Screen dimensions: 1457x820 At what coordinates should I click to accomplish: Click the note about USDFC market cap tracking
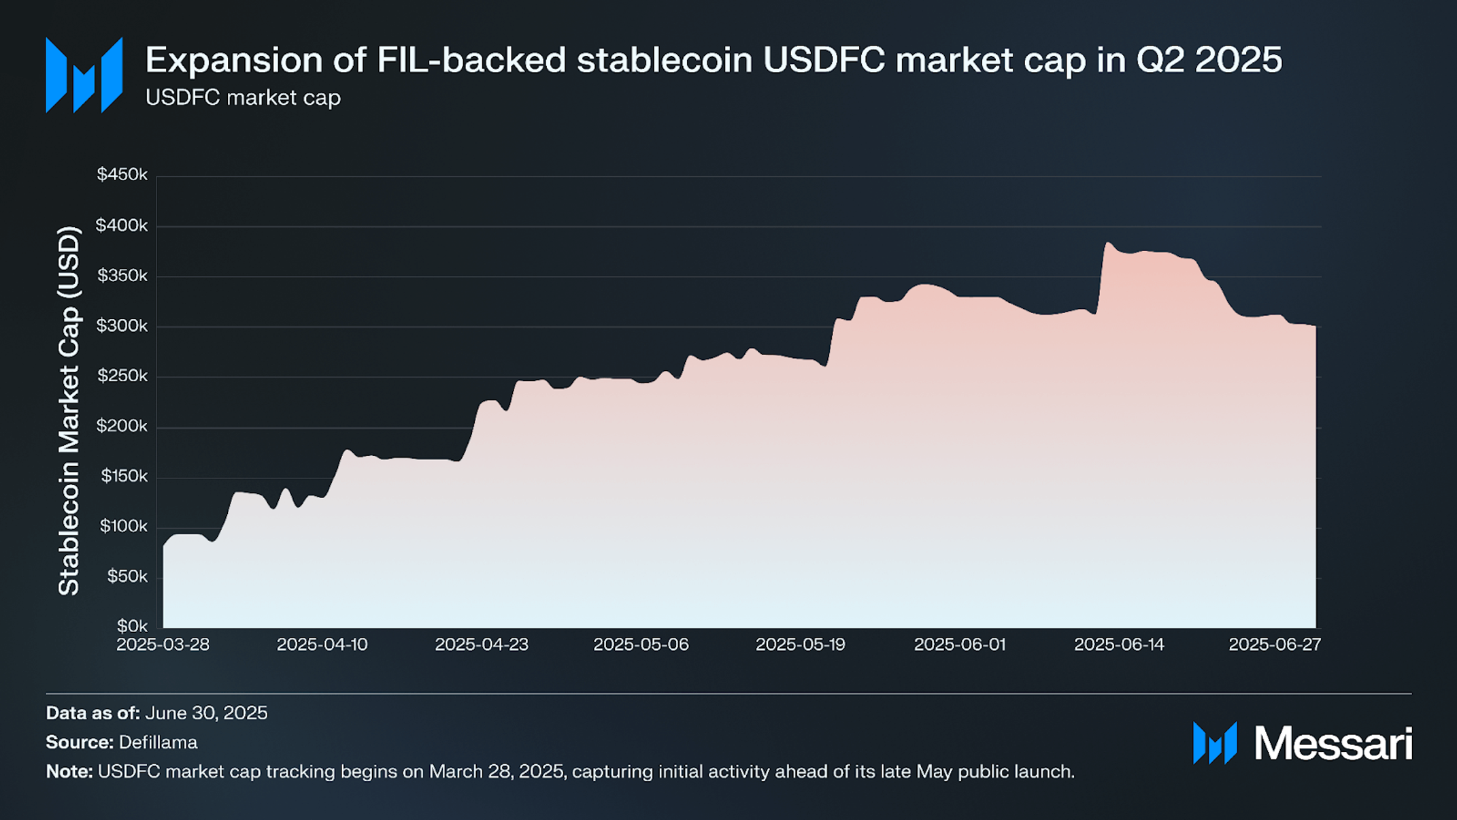pos(560,772)
